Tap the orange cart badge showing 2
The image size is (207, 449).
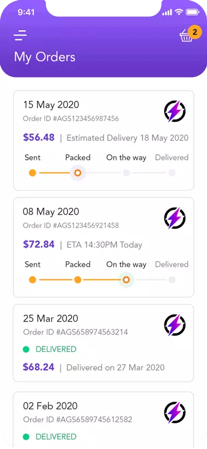pyautogui.click(x=194, y=32)
